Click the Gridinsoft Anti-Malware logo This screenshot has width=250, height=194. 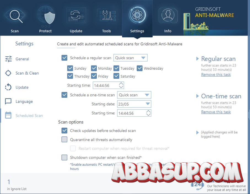pyautogui.click(x=214, y=12)
